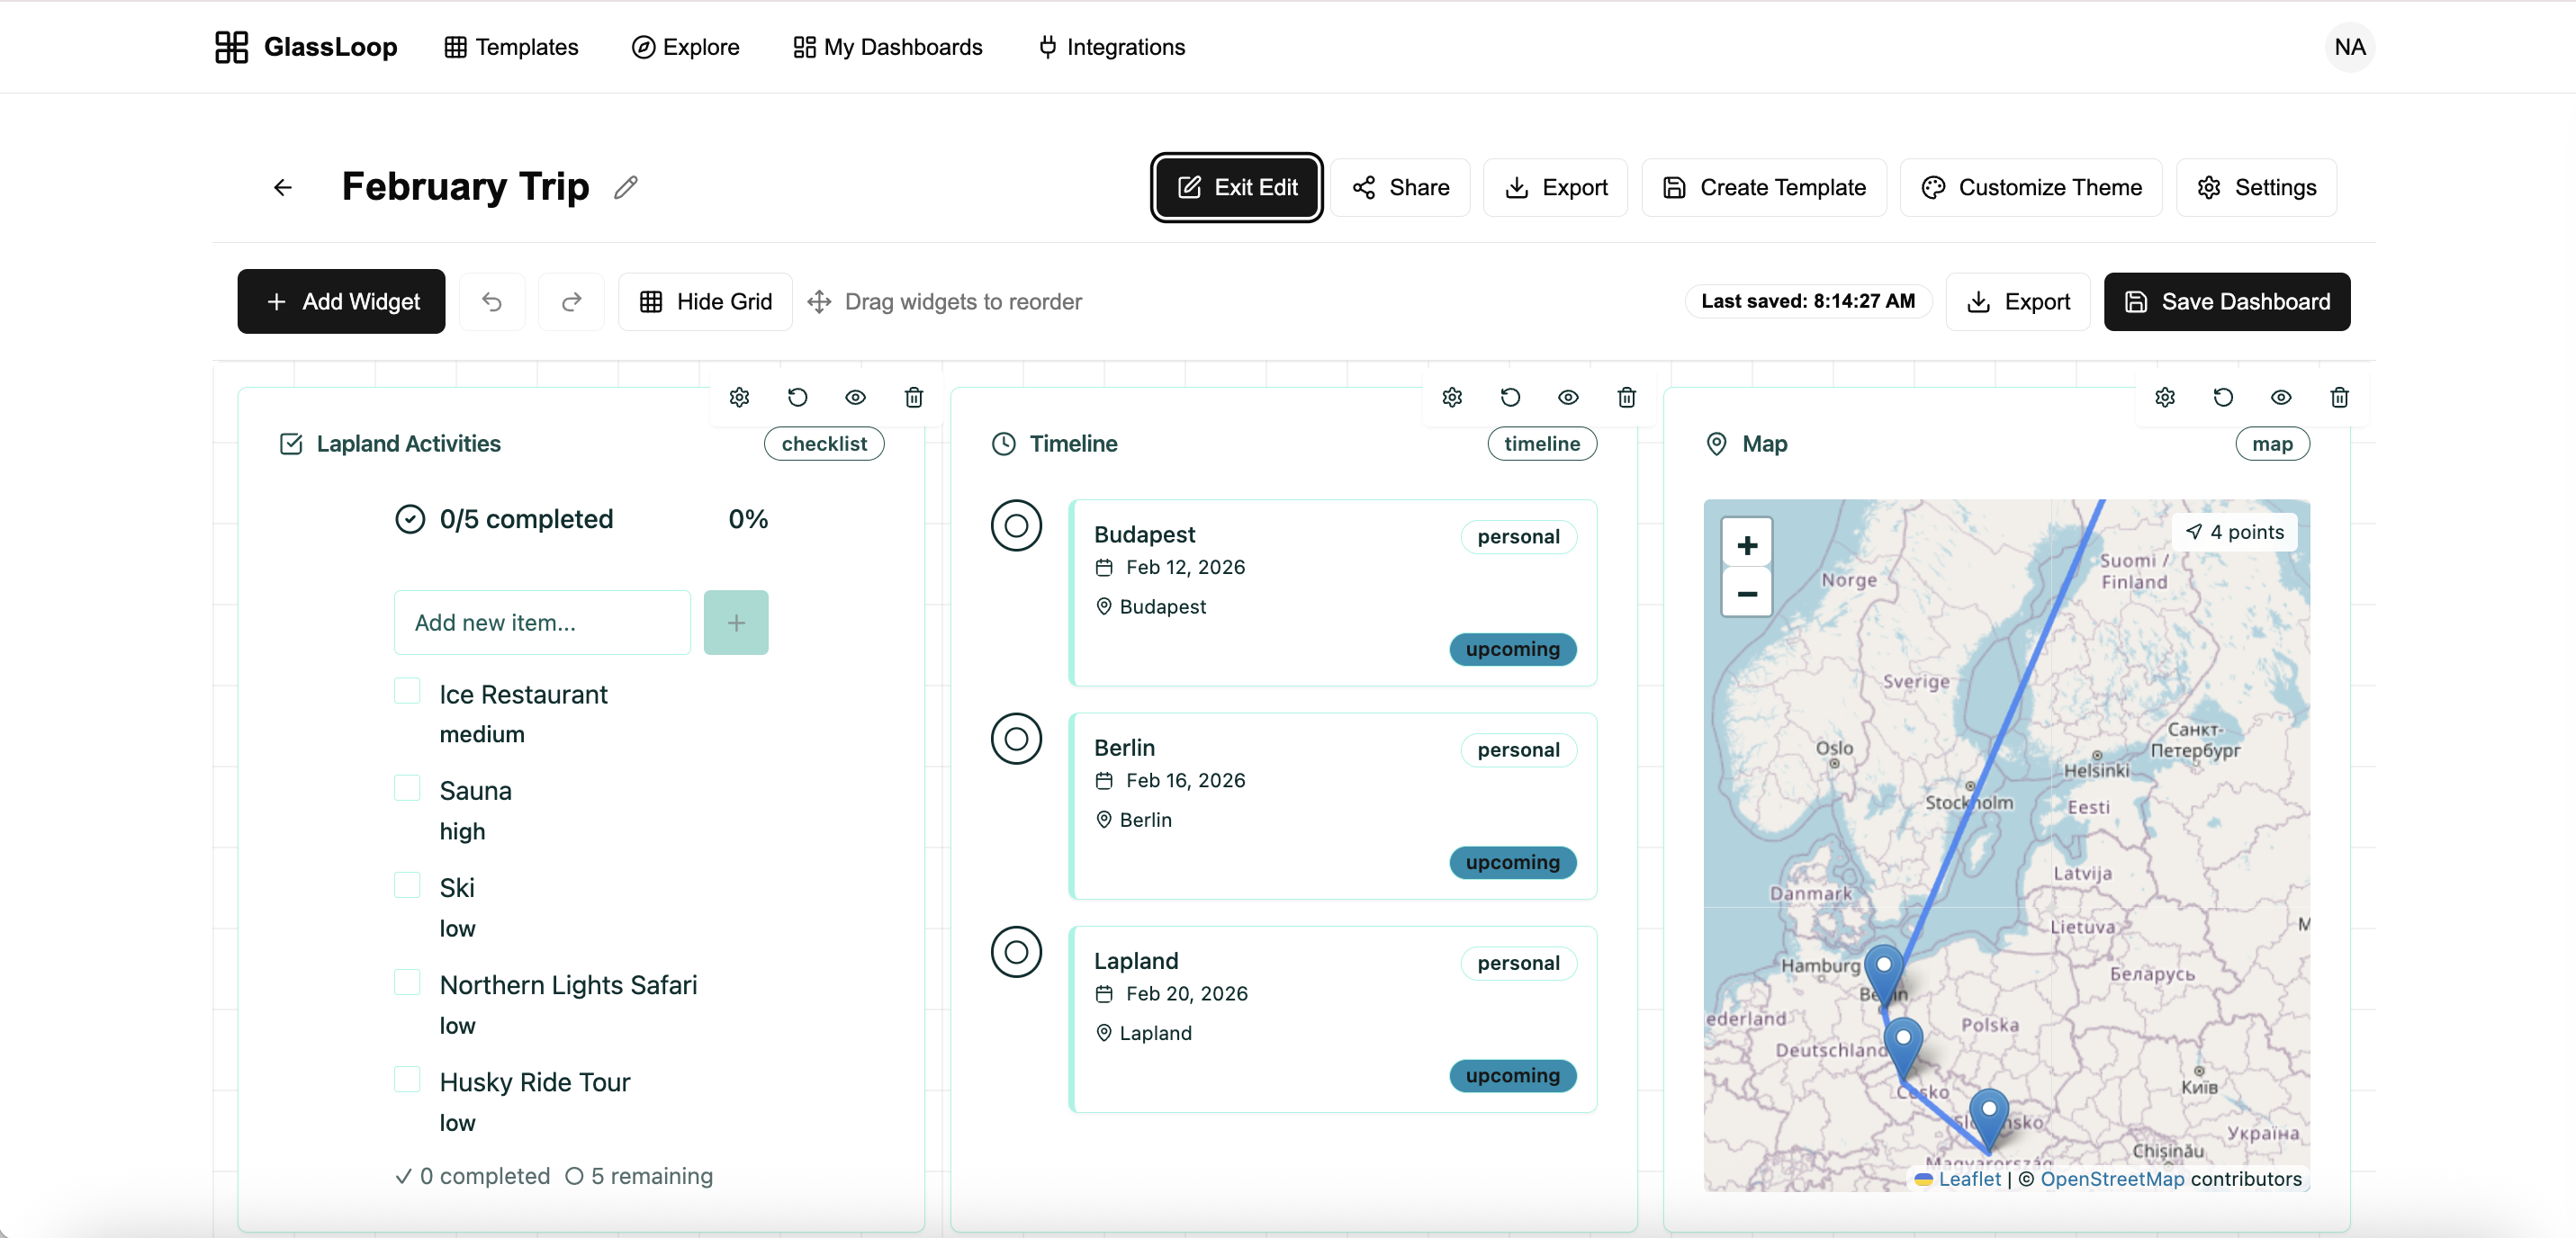Click the 0/5 completed text

526,519
